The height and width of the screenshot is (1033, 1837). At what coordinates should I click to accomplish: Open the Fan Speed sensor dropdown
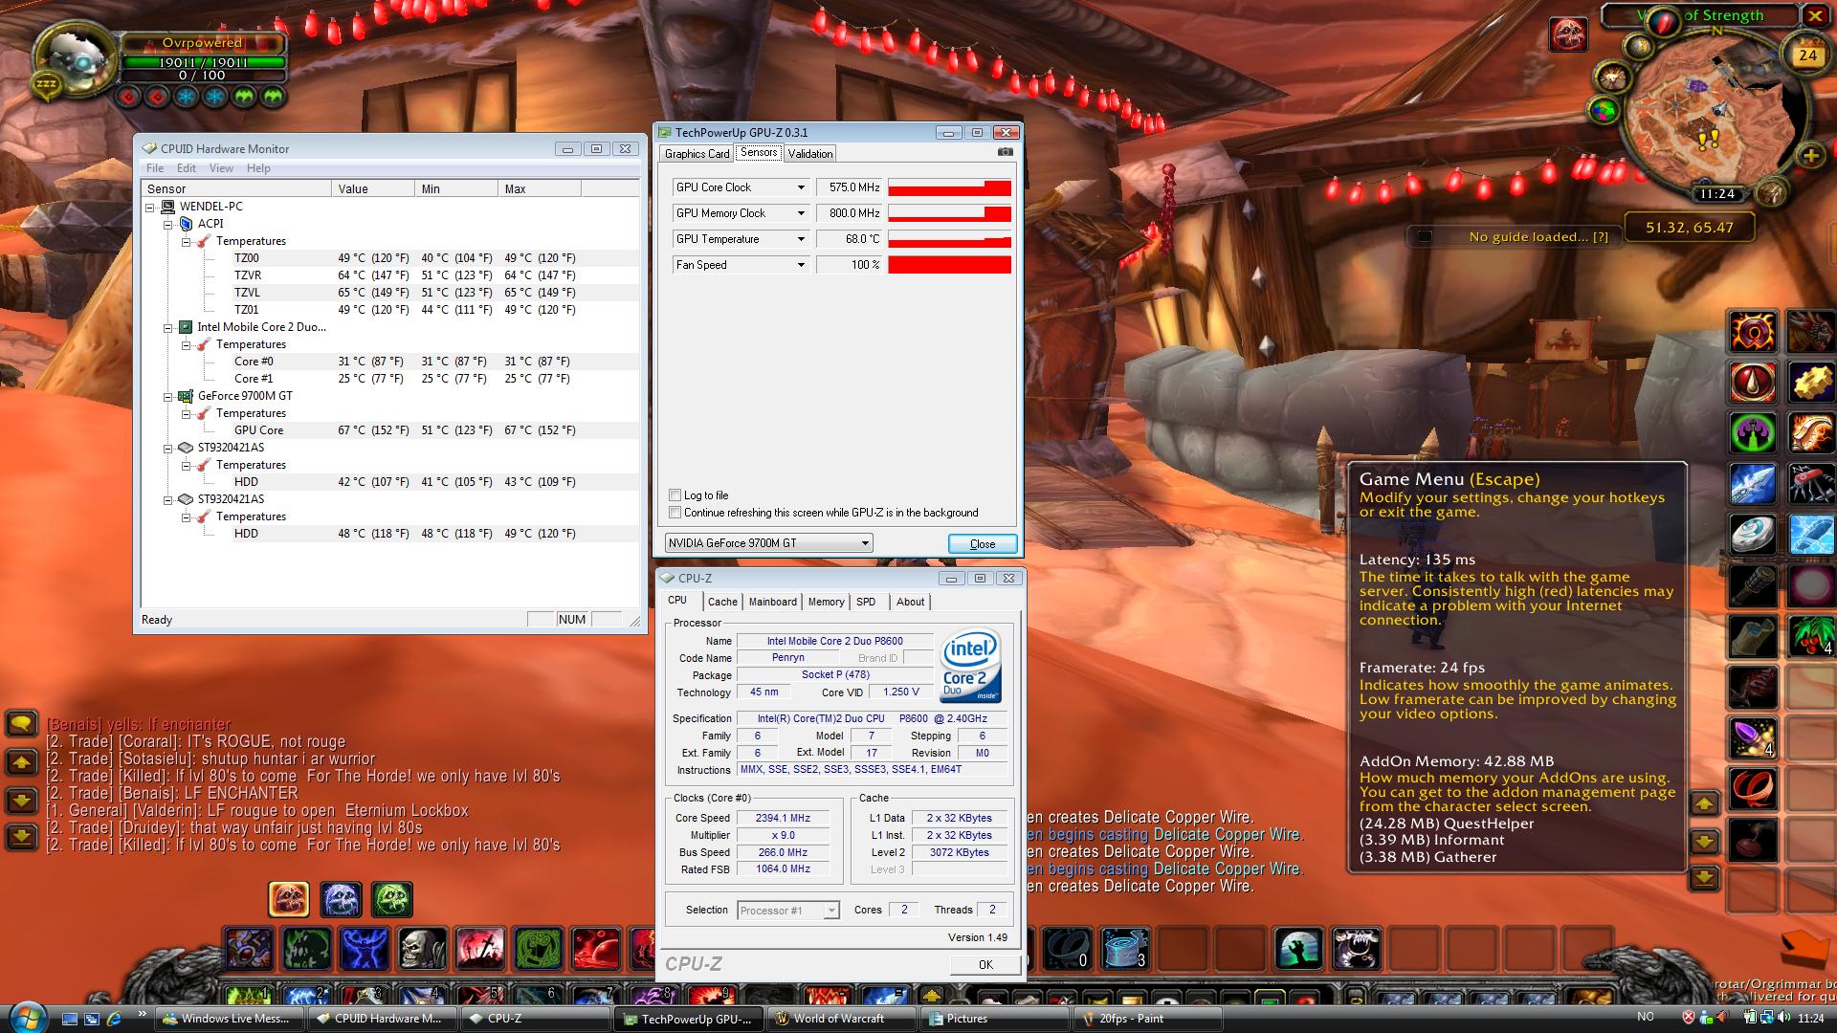click(801, 265)
